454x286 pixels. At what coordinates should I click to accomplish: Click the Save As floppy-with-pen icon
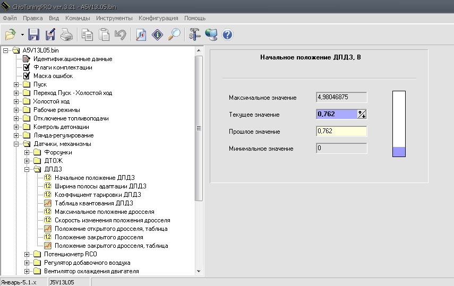click(50, 35)
